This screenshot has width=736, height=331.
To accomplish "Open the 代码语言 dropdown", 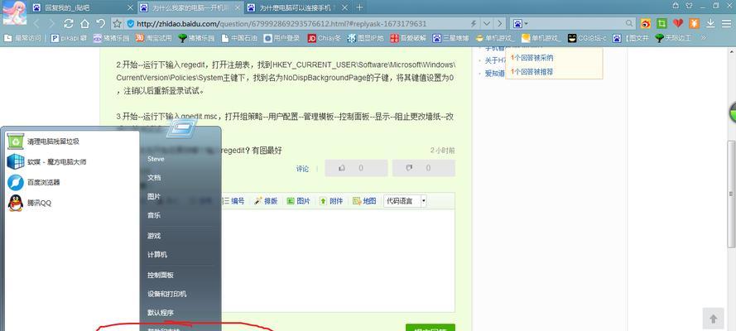I will coord(405,200).
